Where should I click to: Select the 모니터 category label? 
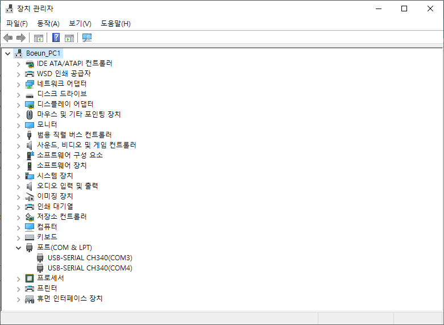[x=47, y=125]
